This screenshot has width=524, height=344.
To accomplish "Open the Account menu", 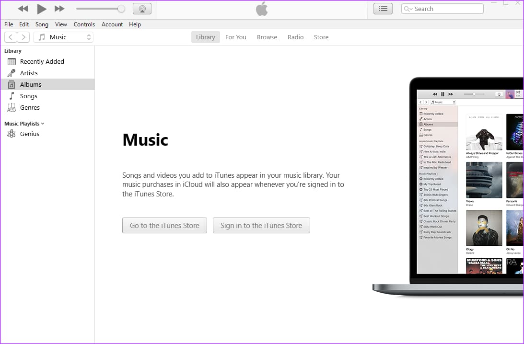I will point(112,24).
